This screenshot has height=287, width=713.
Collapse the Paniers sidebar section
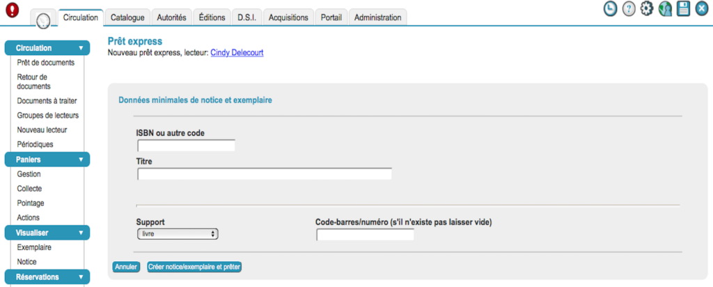tap(47, 160)
